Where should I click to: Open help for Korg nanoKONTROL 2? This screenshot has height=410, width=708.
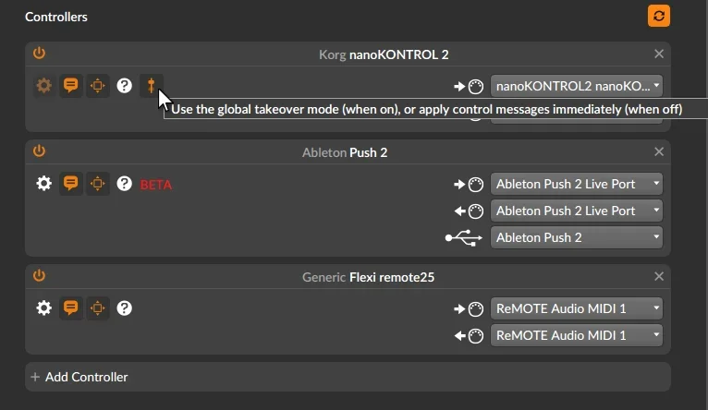point(124,86)
